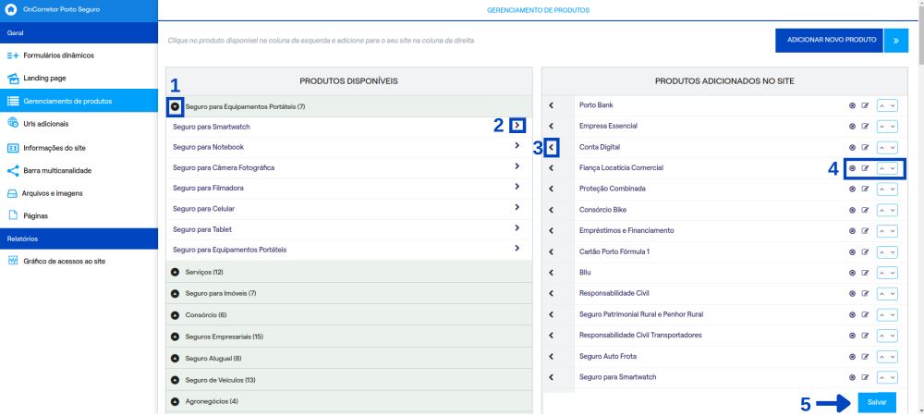This screenshot has width=924, height=416.
Task: Toggle the visibility icon for Responsabilidade Civil
Action: [x=852, y=293]
